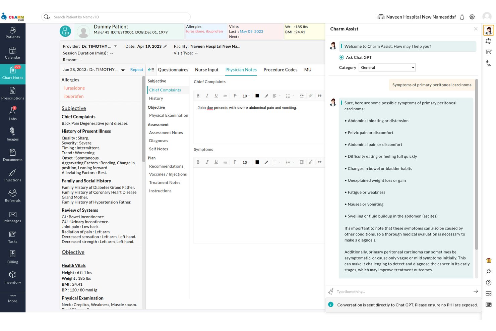Click highlighter pen in Chief Complaints toolbar

266,96
